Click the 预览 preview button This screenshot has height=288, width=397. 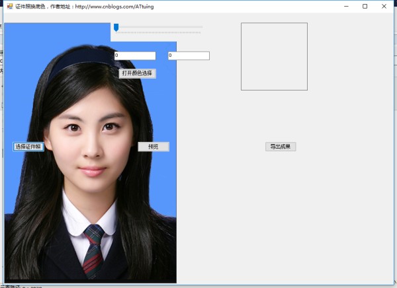click(x=154, y=147)
